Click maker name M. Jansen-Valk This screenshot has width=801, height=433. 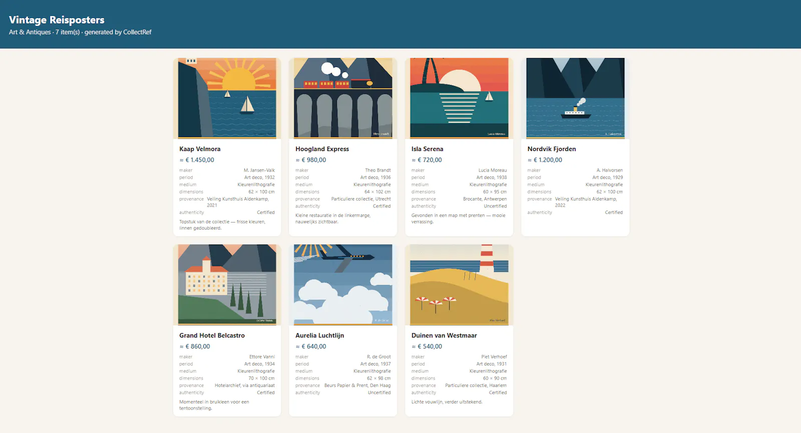tap(259, 170)
